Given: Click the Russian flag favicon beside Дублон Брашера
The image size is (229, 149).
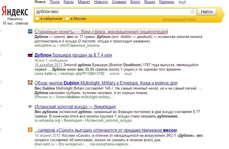Looking at the screenshot, I should pos(30,55).
